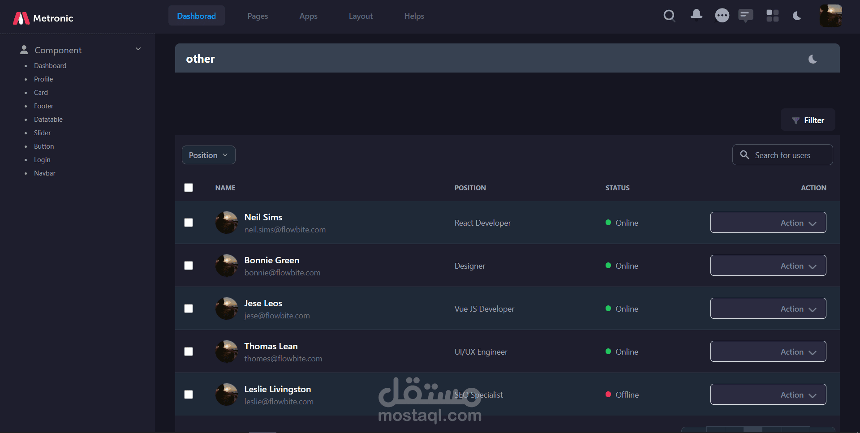Toggle dark mode with the top bar moon icon
This screenshot has height=433, width=860.
click(x=797, y=16)
